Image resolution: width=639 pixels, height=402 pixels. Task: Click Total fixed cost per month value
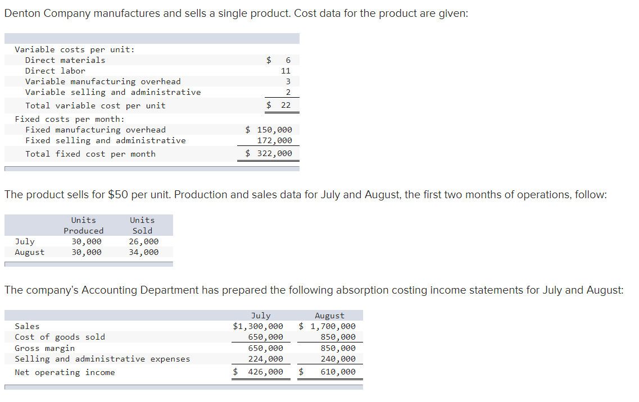coord(269,153)
